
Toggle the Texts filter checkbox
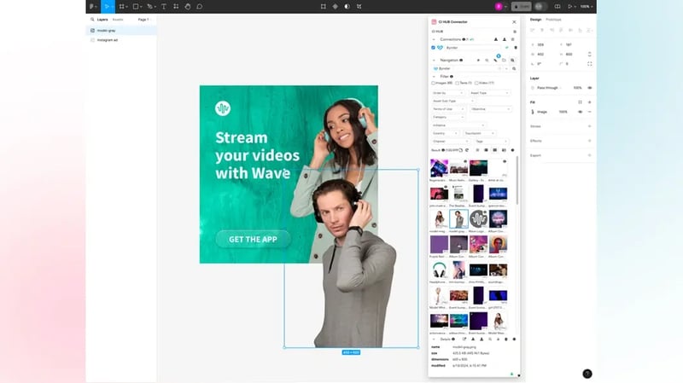pyautogui.click(x=458, y=83)
